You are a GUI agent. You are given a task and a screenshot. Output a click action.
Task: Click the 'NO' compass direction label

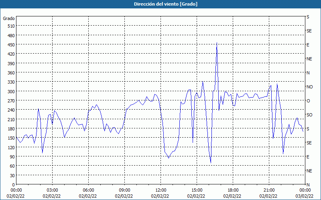pos(309,87)
